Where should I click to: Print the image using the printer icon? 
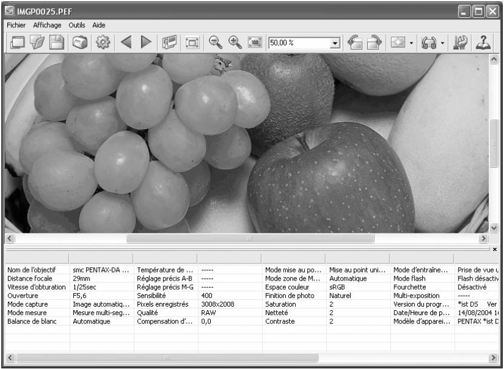coord(80,42)
